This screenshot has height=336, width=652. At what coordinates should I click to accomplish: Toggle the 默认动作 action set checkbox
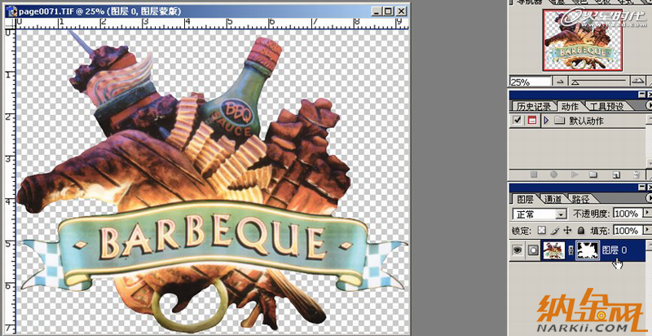pos(517,121)
